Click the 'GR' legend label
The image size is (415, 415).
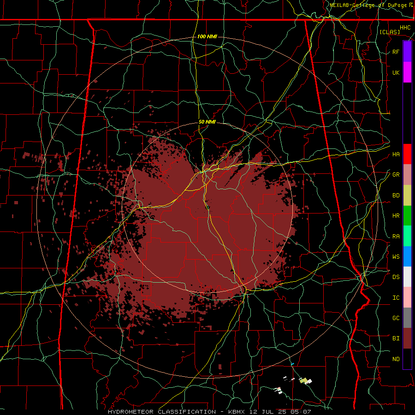[x=396, y=175]
